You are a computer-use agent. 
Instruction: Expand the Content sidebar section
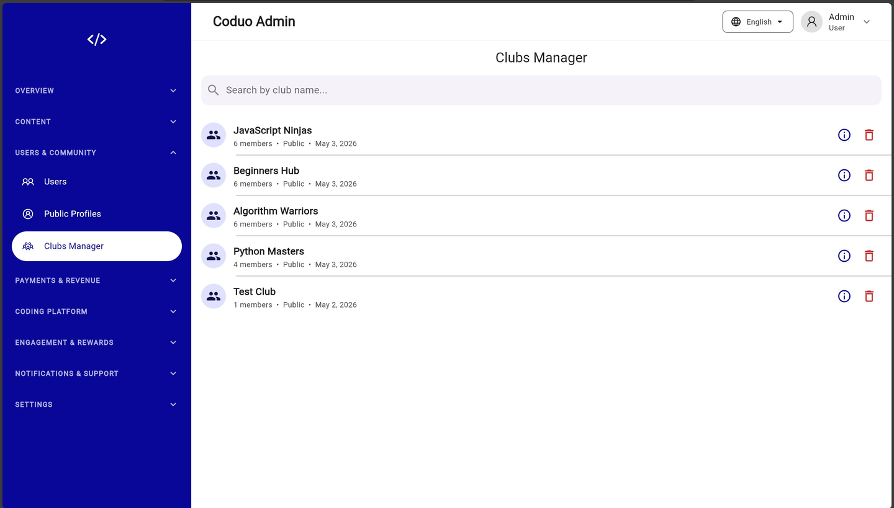coord(96,122)
